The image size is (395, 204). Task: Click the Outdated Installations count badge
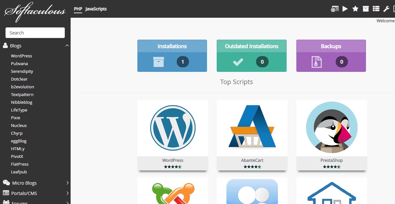point(262,62)
